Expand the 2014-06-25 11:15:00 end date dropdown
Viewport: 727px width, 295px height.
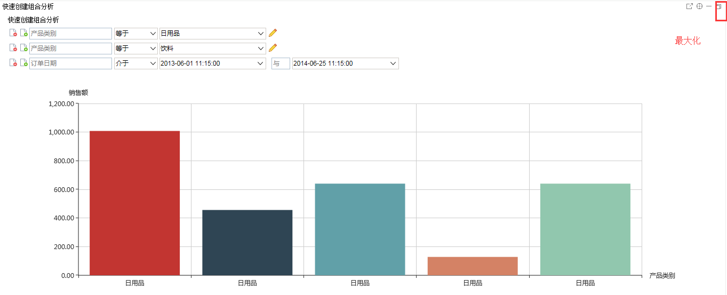(x=345, y=63)
